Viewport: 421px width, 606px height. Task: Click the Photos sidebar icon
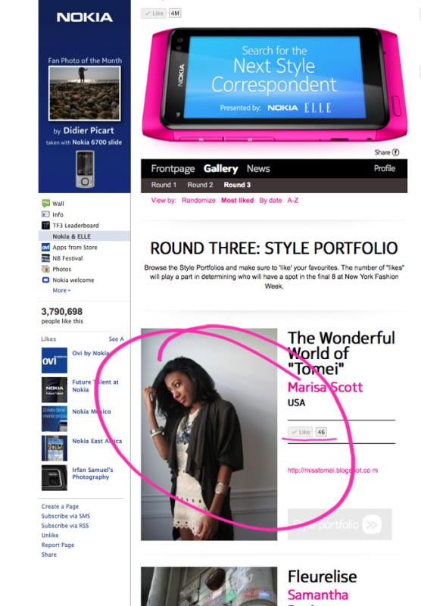point(45,269)
